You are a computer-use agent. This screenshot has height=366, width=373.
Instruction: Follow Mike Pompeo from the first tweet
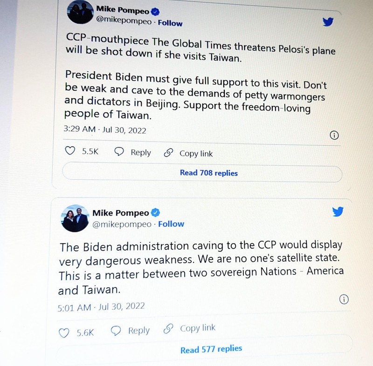coord(170,23)
